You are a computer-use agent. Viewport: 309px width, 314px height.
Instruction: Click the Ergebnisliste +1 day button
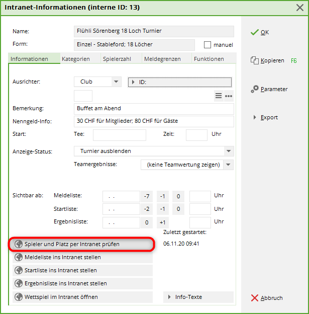162,222
